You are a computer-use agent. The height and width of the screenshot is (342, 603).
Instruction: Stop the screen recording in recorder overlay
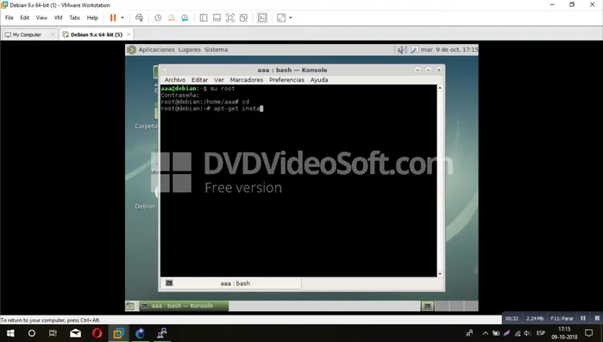597,318
